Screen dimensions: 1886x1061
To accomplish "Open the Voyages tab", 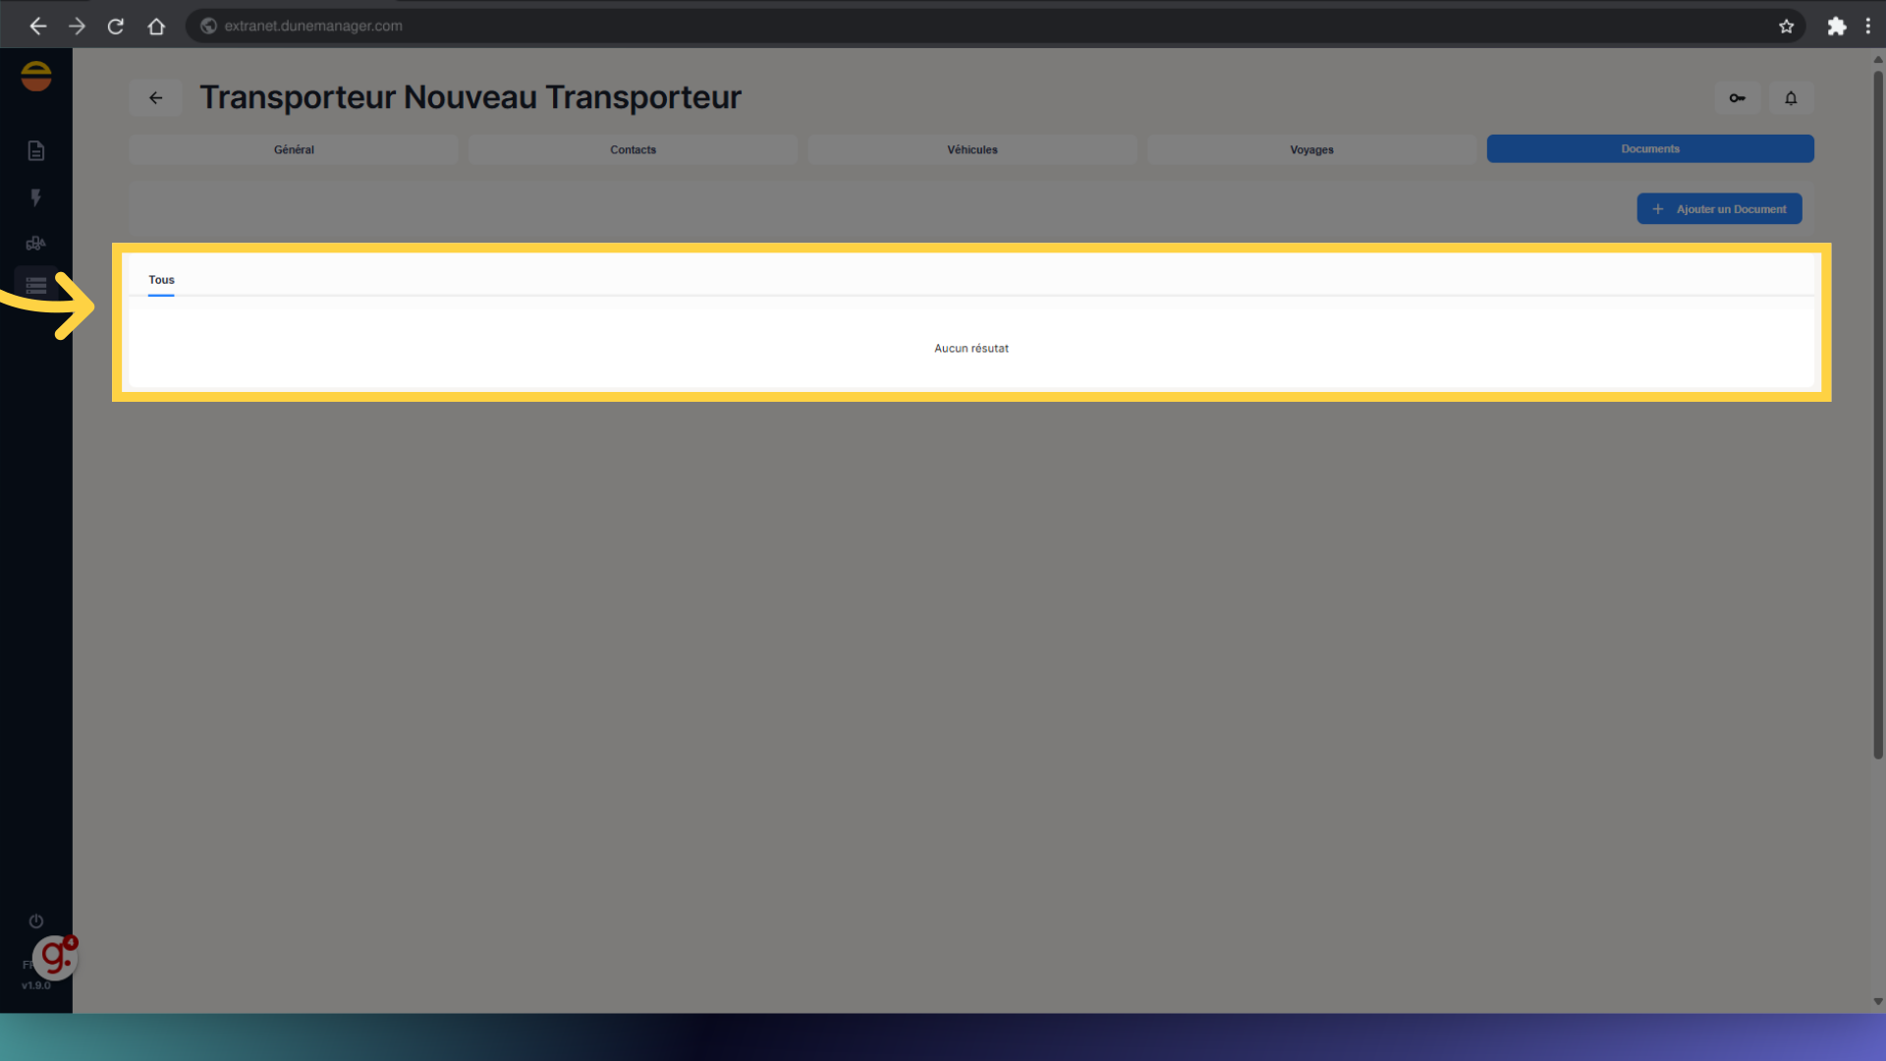I will pyautogui.click(x=1311, y=149).
